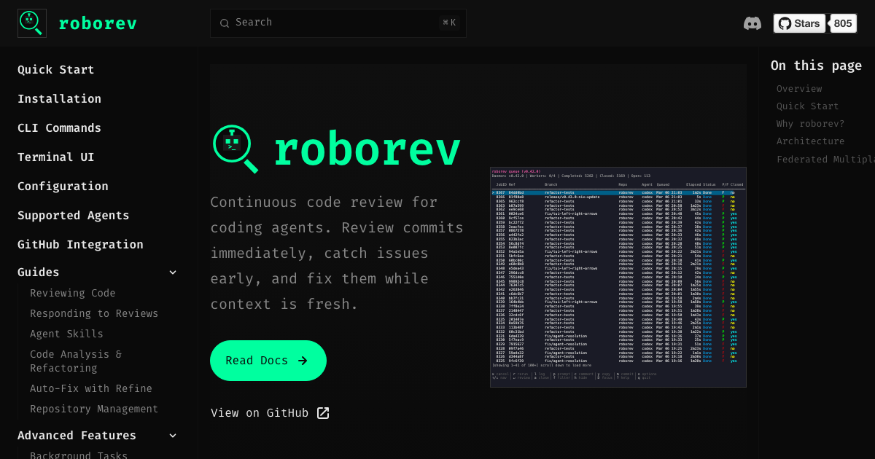Collapse the Advanced Features chevron

click(x=173, y=436)
